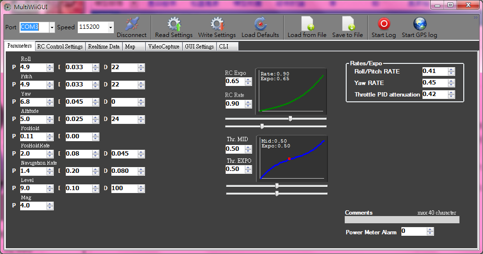
Task: Click the MultiWiiGUI title bar app icon
Action: pos(7,7)
